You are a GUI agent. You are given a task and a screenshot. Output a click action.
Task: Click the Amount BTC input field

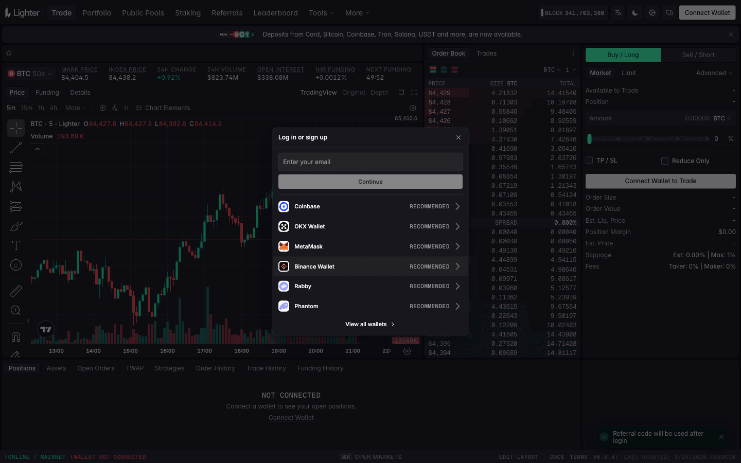click(661, 118)
